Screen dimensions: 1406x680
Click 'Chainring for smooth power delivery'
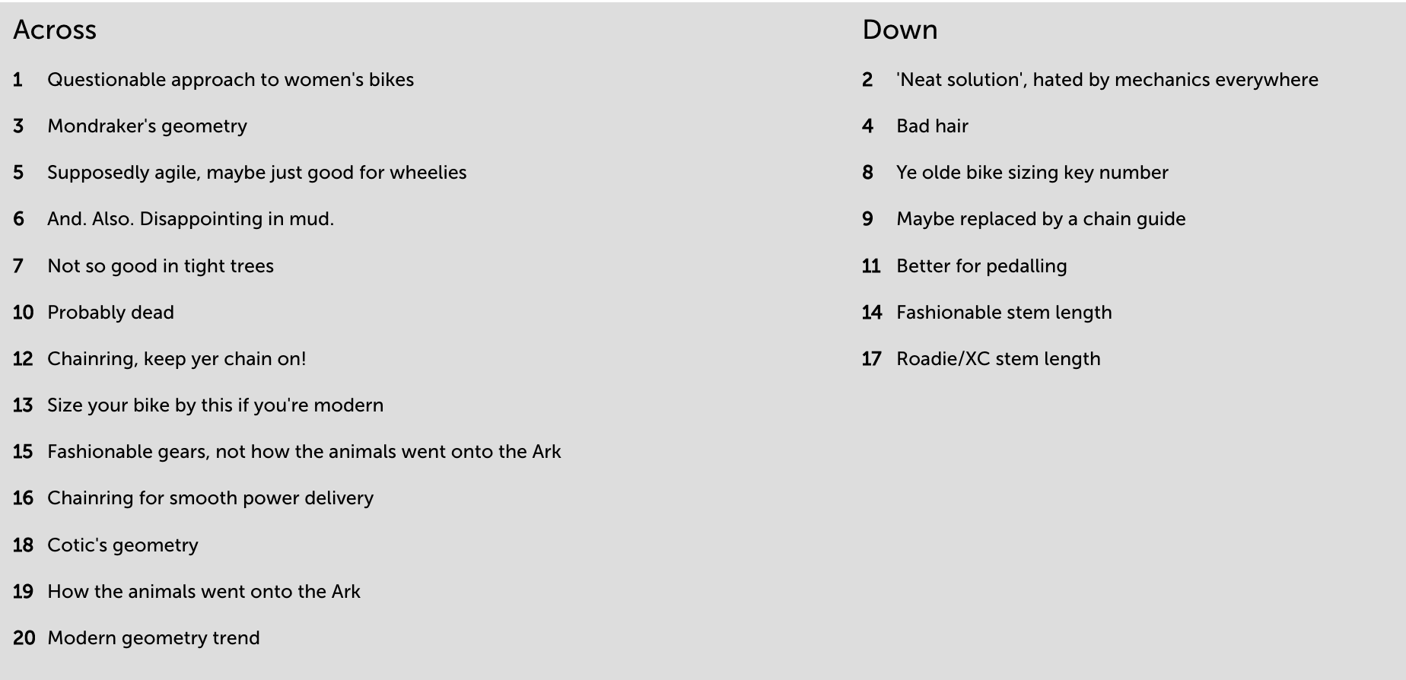[210, 498]
